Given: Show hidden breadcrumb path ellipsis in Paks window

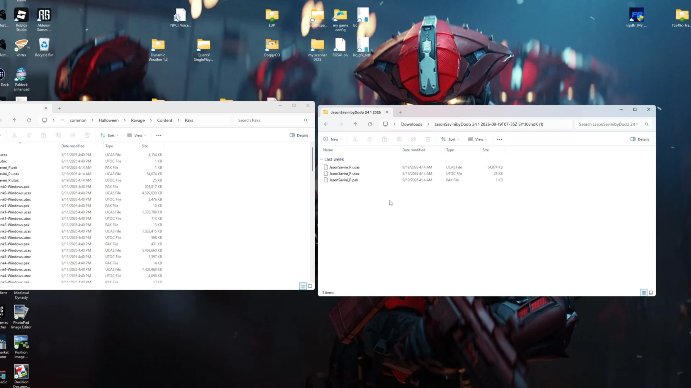Looking at the screenshot, I should pos(62,120).
